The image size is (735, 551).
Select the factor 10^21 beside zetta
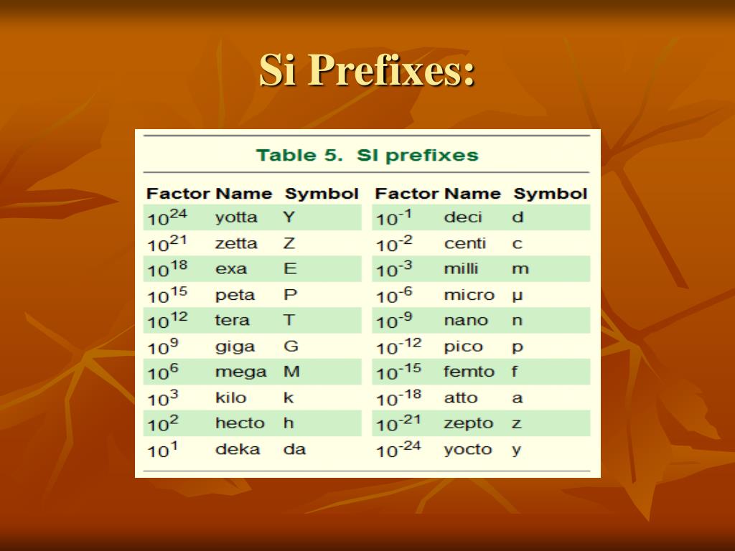167,244
